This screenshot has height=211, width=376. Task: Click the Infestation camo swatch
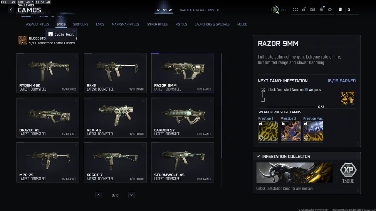[348, 98]
